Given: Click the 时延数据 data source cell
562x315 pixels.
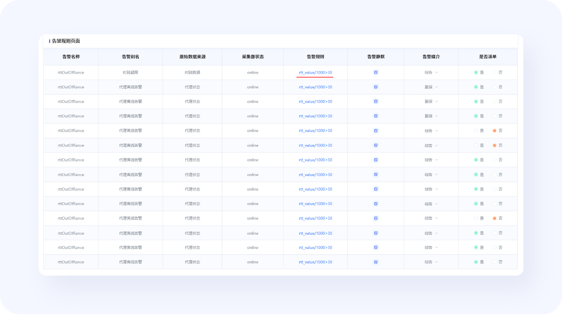Looking at the screenshot, I should 192,72.
